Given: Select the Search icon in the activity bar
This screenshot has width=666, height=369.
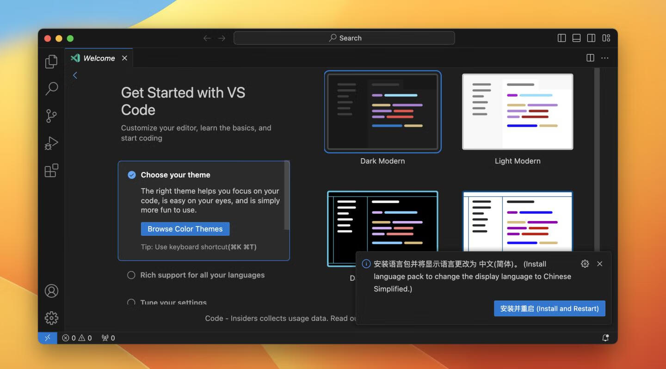Looking at the screenshot, I should click(51, 88).
